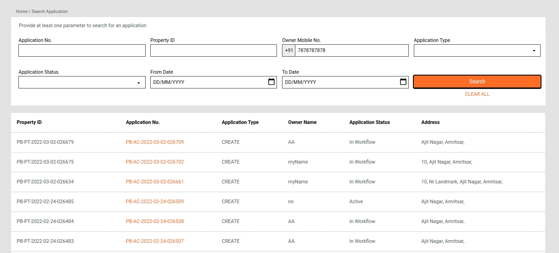The width and height of the screenshot is (559, 253).
Task: Click the From Date text field
Action: click(207, 82)
